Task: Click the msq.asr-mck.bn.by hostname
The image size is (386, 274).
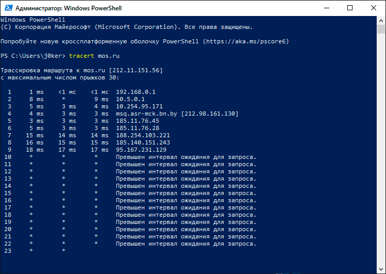Action: tap(147, 114)
